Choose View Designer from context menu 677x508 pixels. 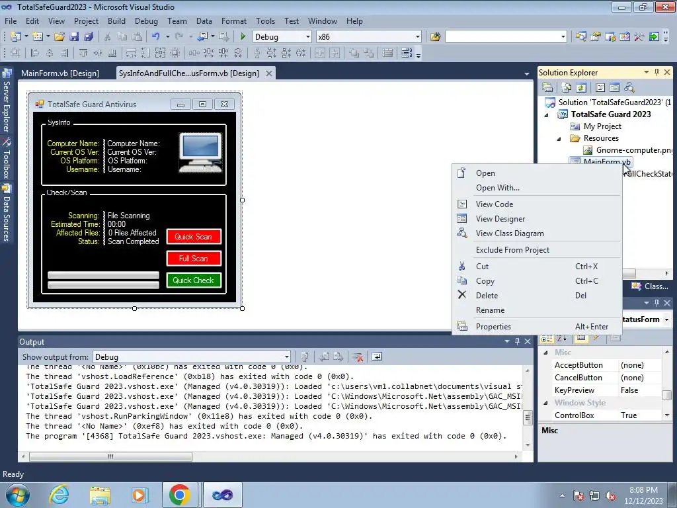(x=537, y=218)
